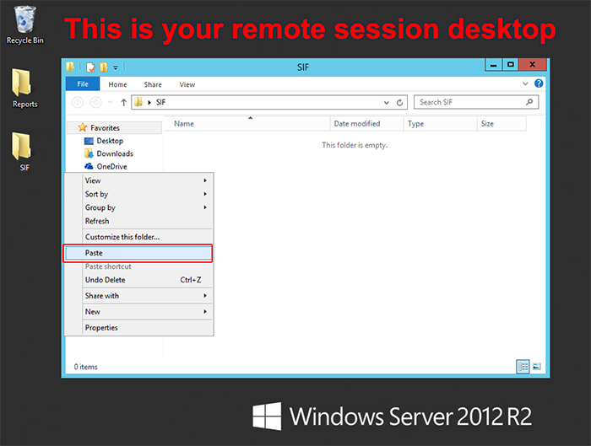This screenshot has height=446, width=591.
Task: Expand the View submenu in context menu
Action: point(205,180)
